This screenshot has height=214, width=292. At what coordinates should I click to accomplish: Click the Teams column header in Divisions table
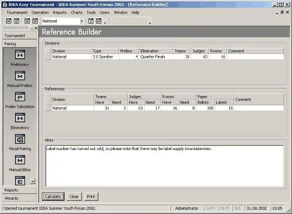(x=182, y=51)
